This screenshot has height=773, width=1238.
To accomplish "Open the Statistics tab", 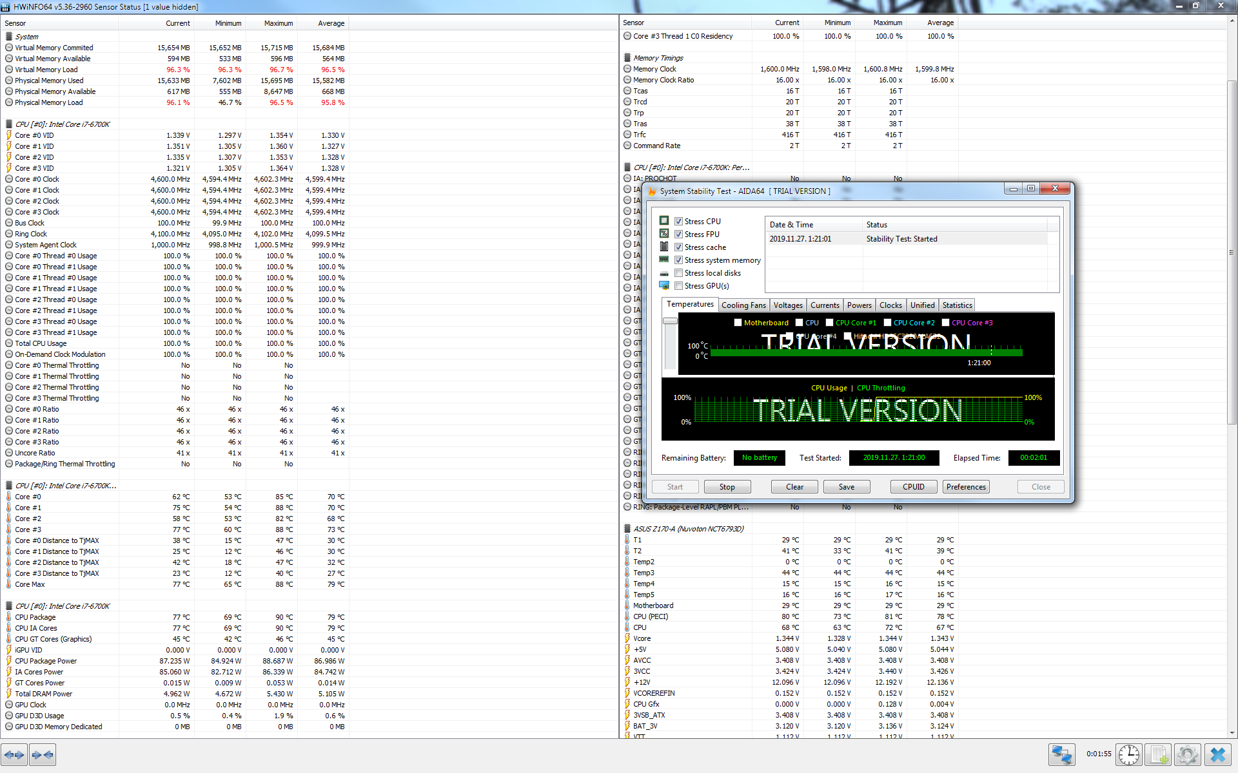I will click(957, 305).
